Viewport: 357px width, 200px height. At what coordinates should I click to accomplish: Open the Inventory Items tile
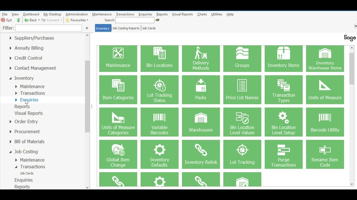283,59
